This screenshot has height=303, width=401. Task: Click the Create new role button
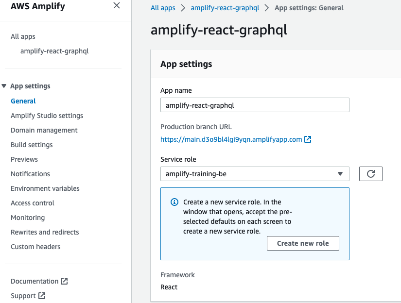(x=303, y=243)
